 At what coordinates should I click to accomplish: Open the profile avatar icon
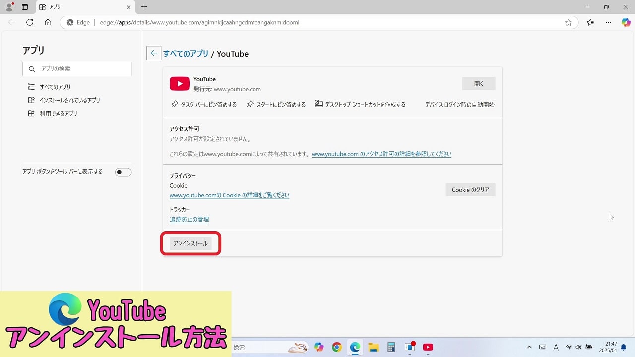(9, 7)
